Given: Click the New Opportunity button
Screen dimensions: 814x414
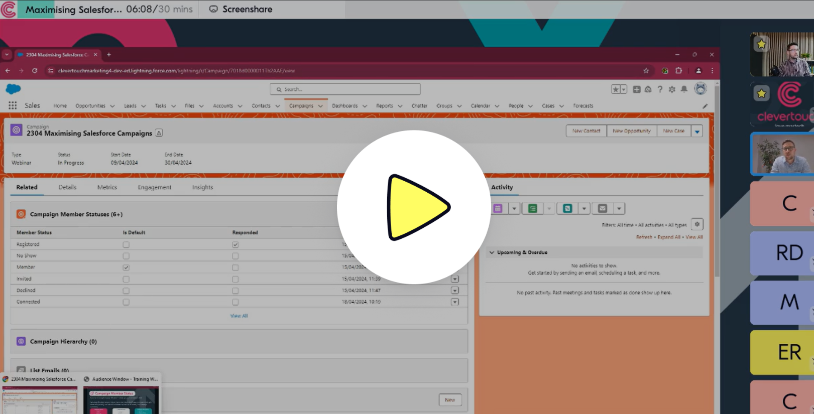Looking at the screenshot, I should (x=632, y=131).
